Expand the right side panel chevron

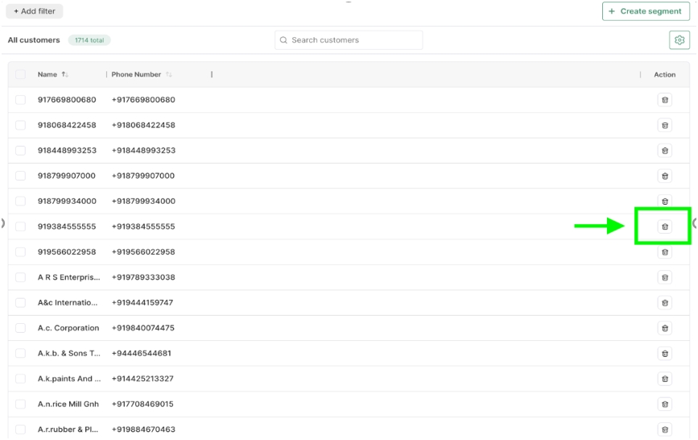(x=694, y=223)
